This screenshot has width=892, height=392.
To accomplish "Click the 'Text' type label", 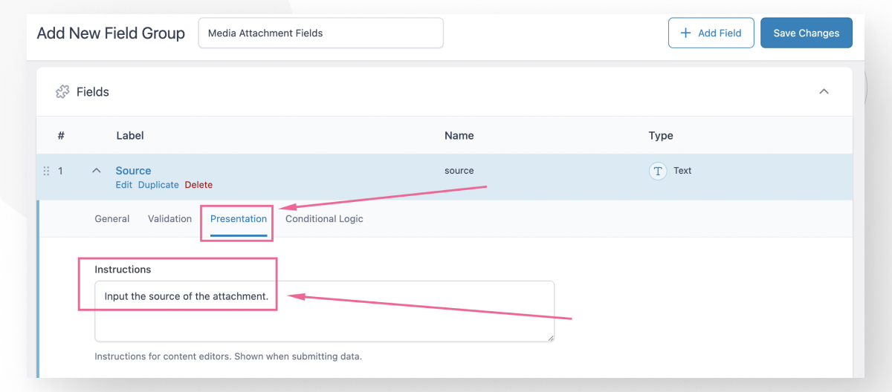I will (x=682, y=171).
